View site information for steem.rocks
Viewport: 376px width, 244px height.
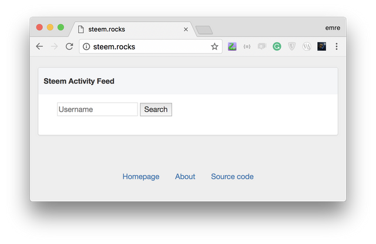(x=86, y=46)
